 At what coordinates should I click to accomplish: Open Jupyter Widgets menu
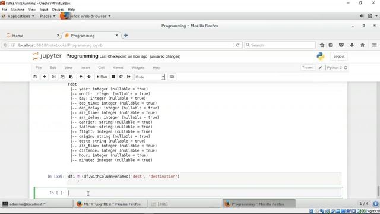pos(138,68)
